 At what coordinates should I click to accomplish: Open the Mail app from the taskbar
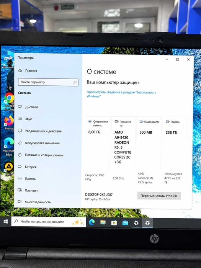point(125,223)
